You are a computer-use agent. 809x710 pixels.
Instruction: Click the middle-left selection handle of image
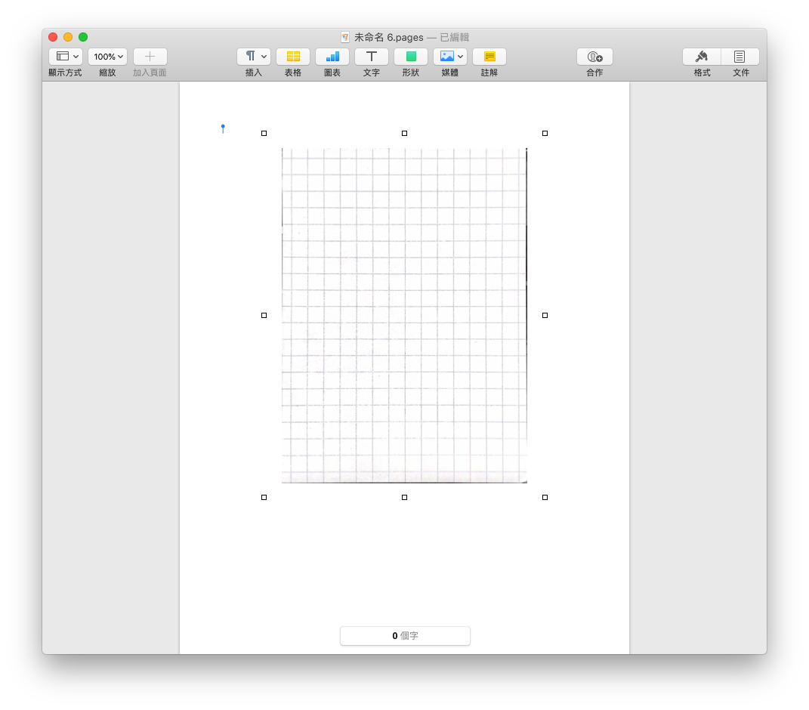[264, 315]
